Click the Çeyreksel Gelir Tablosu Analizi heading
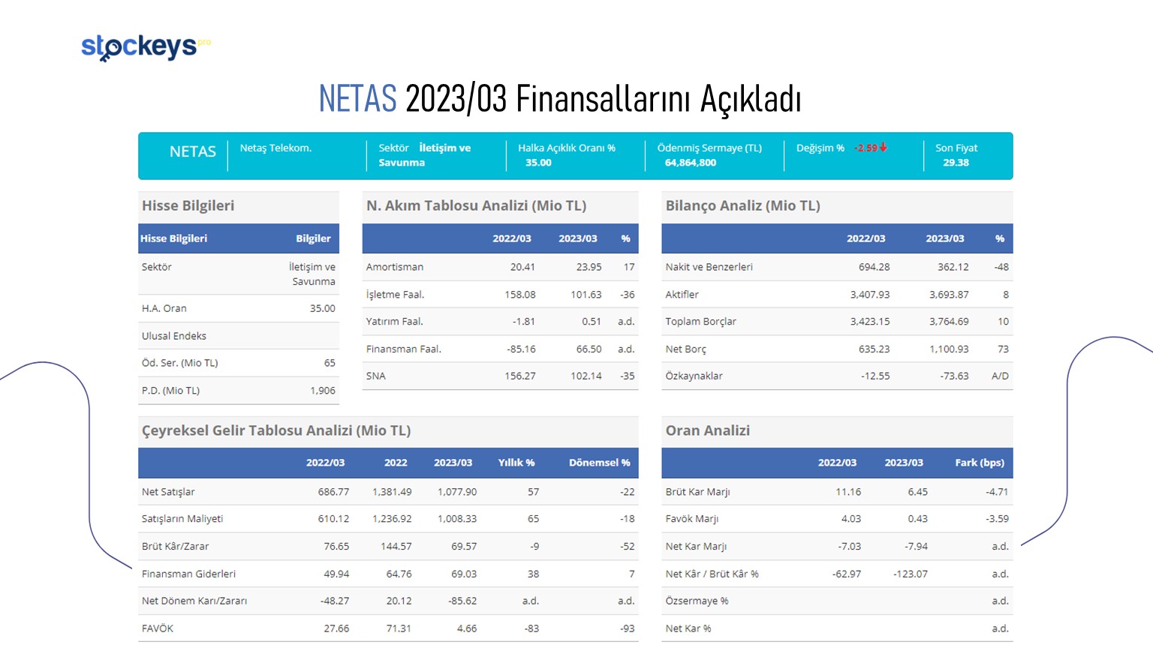 coord(276,430)
